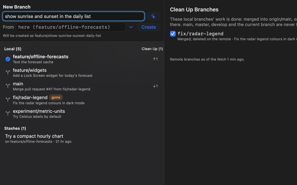The width and height of the screenshot is (297, 185).
Task: Click 'on feature/offline-forecasts · 21 hr ago' text
Action: tap(38, 142)
